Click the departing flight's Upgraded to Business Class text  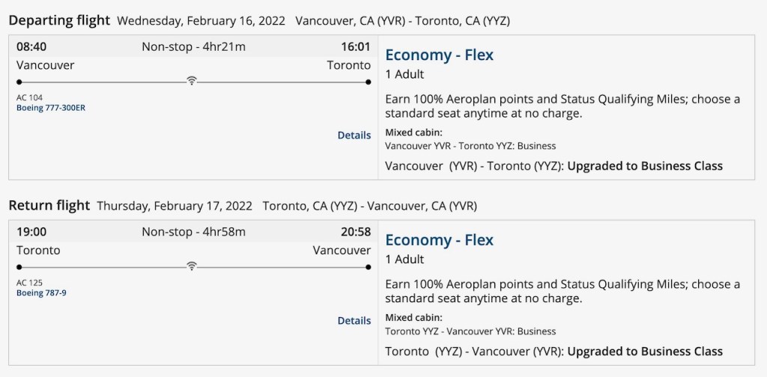tap(645, 166)
